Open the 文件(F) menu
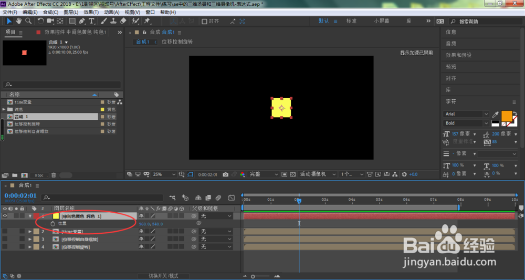This screenshot has width=525, height=280. pyautogui.click(x=10, y=12)
